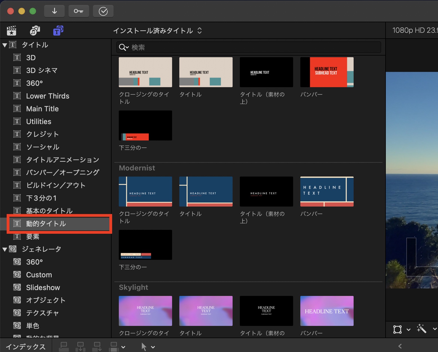Click the インデックス button
This screenshot has width=438, height=352.
26,346
